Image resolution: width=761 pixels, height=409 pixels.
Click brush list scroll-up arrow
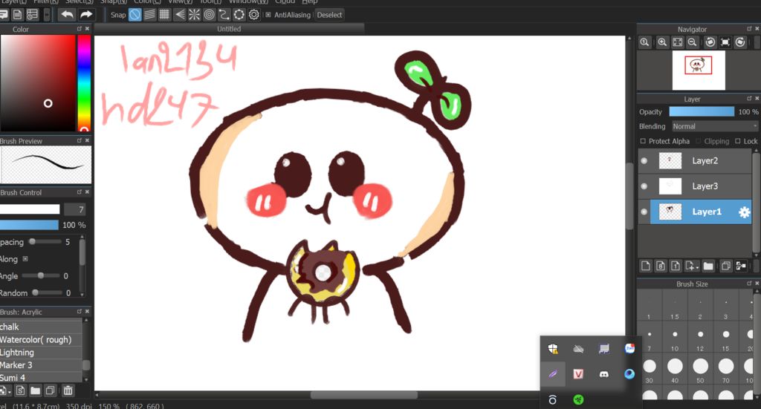click(x=86, y=320)
